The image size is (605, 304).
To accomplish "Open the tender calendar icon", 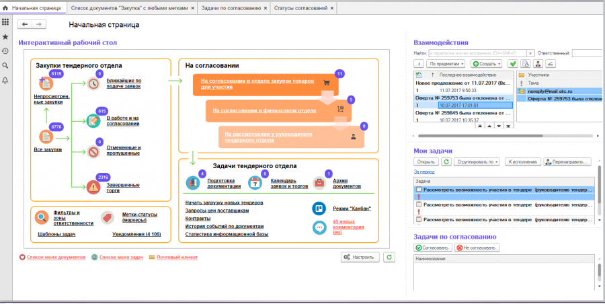I will coord(255,183).
